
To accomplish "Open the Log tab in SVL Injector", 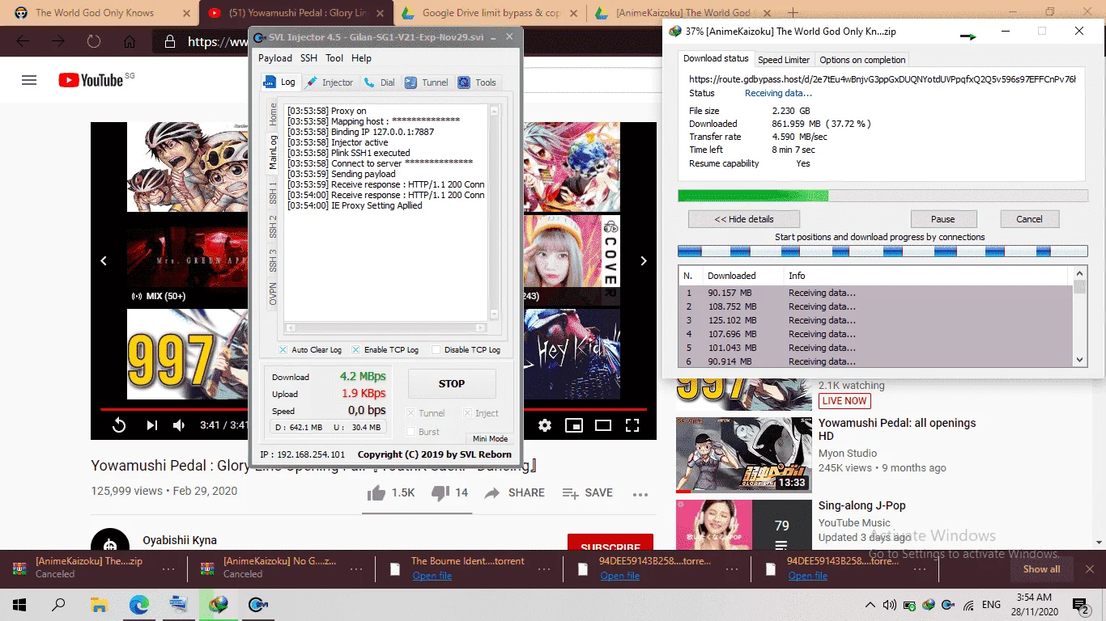I will pos(280,82).
